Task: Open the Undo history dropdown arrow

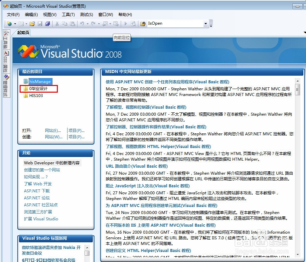Action: pyautogui.click(x=87, y=24)
